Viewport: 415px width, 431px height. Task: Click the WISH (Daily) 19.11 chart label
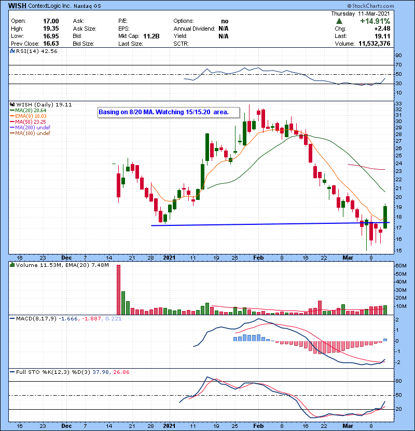[x=44, y=104]
